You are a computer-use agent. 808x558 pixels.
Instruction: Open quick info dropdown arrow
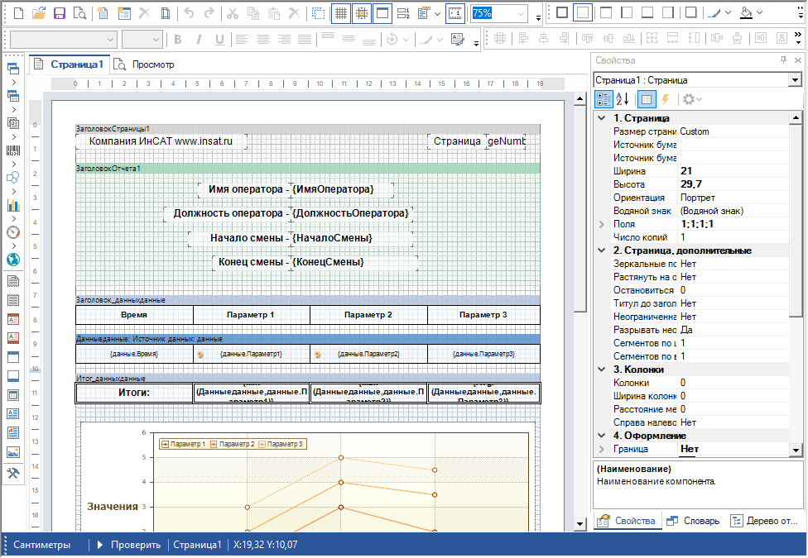(437, 13)
